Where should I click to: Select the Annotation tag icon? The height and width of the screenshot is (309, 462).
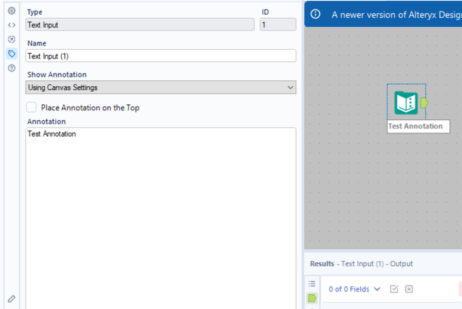11,54
